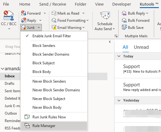Show only Unread messages
161x132 pixels.
[x=141, y=47]
